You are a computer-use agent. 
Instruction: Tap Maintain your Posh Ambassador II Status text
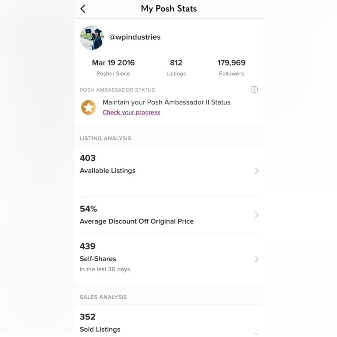pyautogui.click(x=166, y=102)
